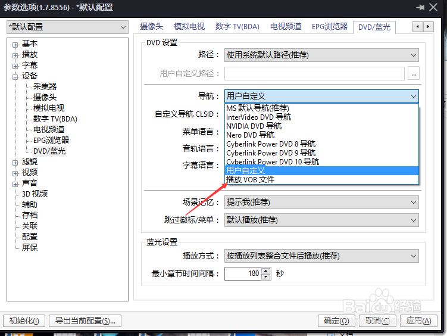The height and width of the screenshot is (336, 447).
Task: Select 3D 视频 in the settings tree
Action: (x=35, y=194)
